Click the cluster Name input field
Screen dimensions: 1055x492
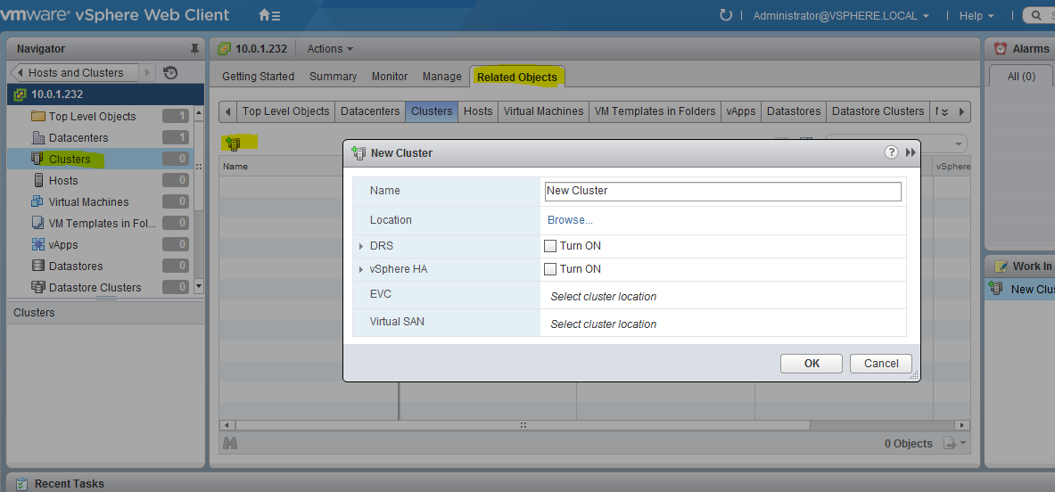pyautogui.click(x=722, y=191)
